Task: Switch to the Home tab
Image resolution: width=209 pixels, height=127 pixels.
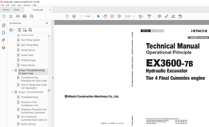Action: tap(6, 10)
